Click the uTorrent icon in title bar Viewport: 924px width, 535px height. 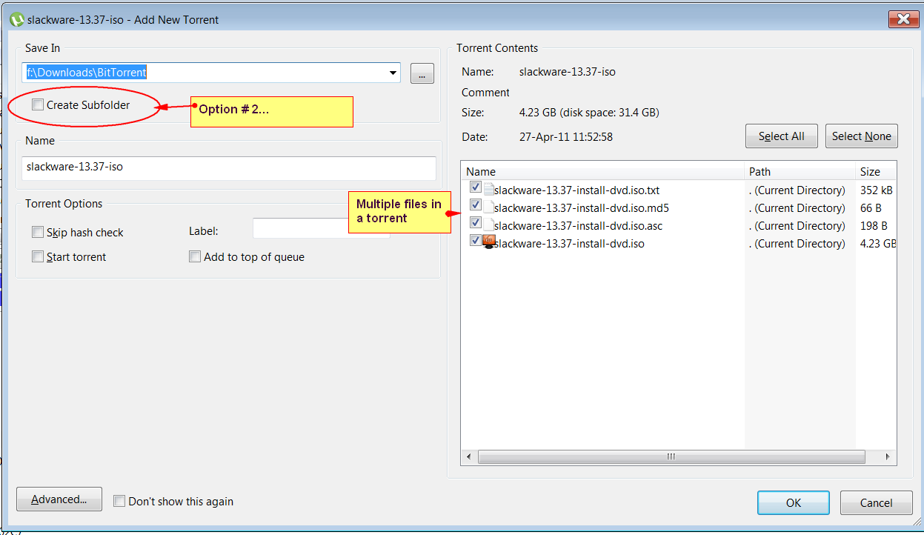click(16, 19)
